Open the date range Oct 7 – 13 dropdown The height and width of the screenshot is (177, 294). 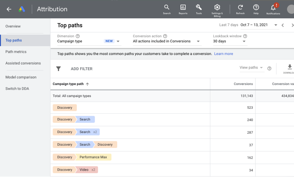(276, 25)
